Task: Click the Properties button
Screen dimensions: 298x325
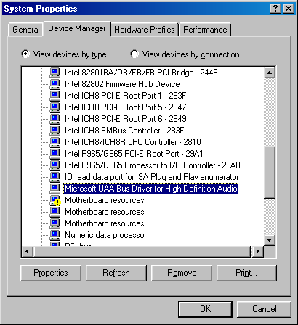Action: 51,273
